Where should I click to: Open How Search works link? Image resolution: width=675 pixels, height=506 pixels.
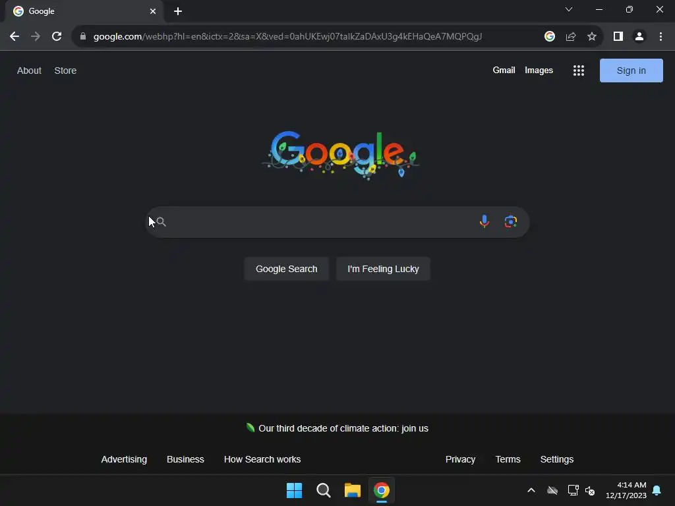pos(262,459)
